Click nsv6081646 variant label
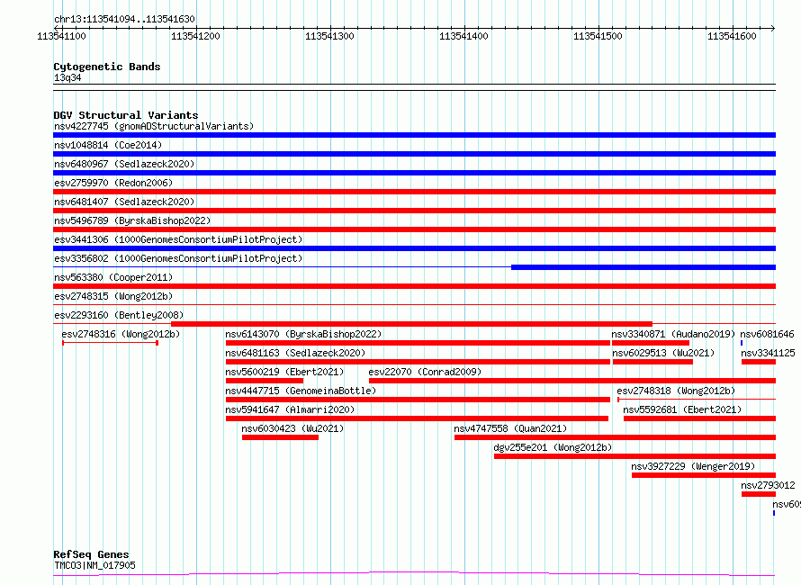The height and width of the screenshot is (585, 801). coord(768,334)
